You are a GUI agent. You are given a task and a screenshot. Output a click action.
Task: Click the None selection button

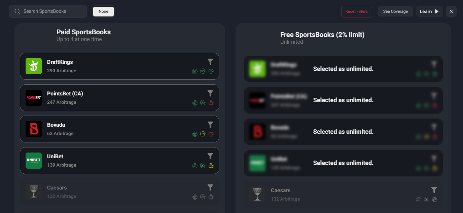(103, 11)
